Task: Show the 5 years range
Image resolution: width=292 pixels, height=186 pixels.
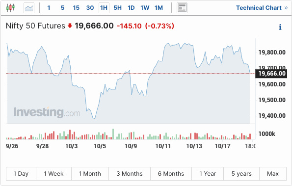Action: (x=241, y=174)
